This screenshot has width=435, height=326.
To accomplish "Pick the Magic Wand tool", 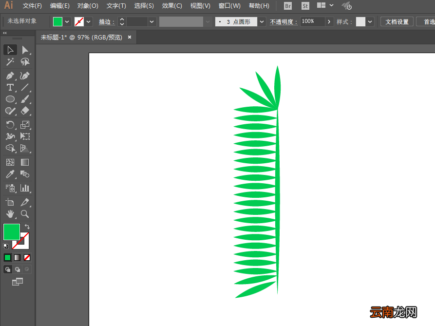I will [10, 62].
